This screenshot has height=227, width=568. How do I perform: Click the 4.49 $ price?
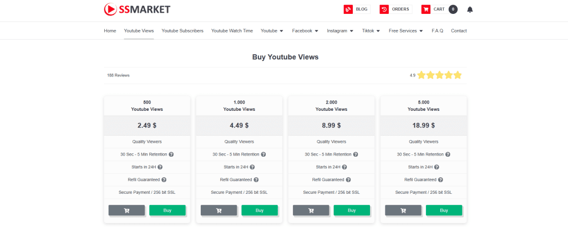[239, 126]
